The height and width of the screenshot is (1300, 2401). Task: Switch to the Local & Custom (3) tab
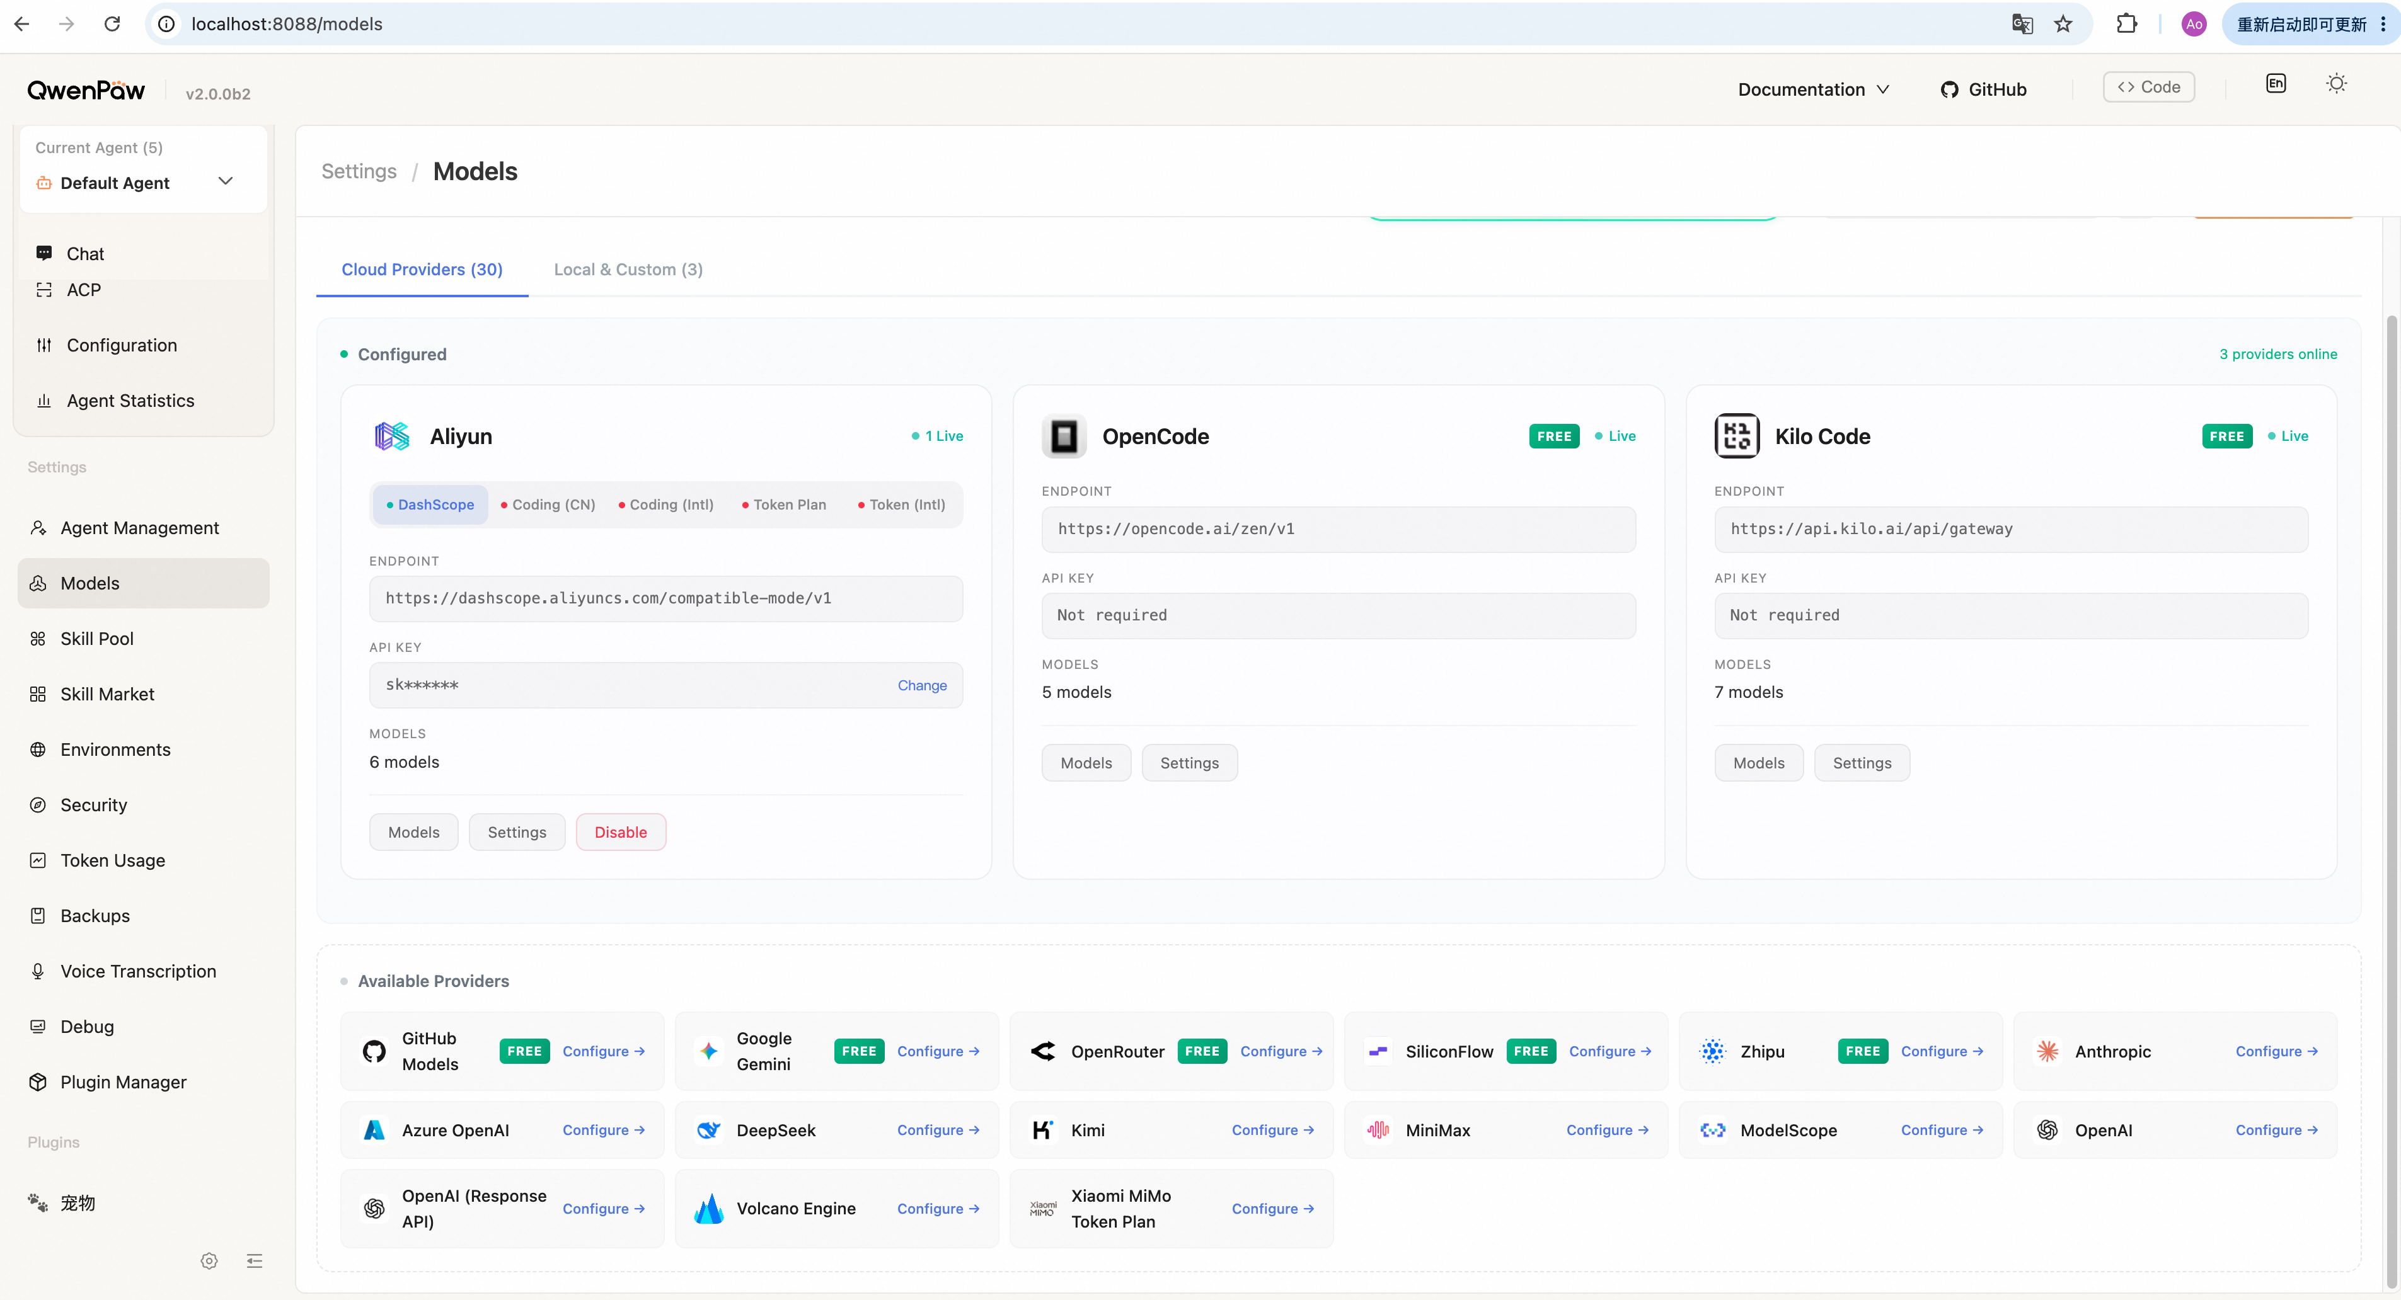click(628, 269)
